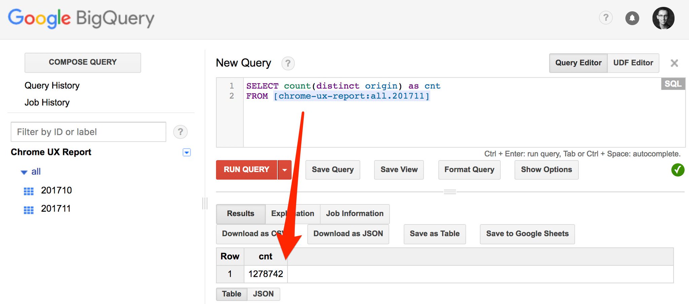Click the Chrome UX Report project name
The height and width of the screenshot is (304, 689).
[x=51, y=152]
